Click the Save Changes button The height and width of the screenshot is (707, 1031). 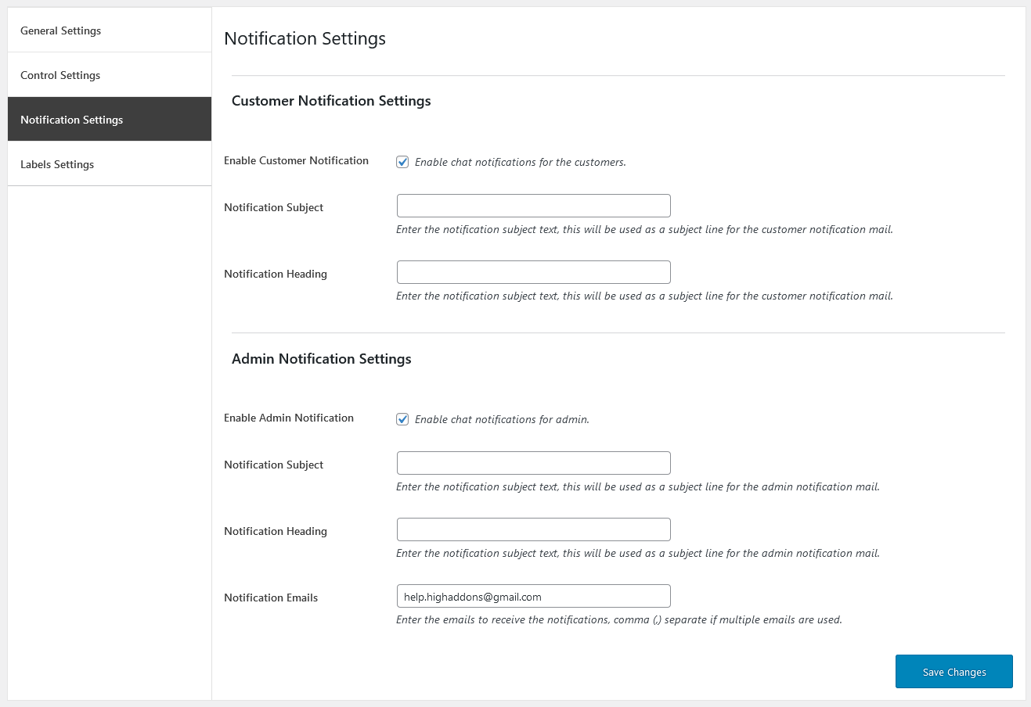[953, 671]
